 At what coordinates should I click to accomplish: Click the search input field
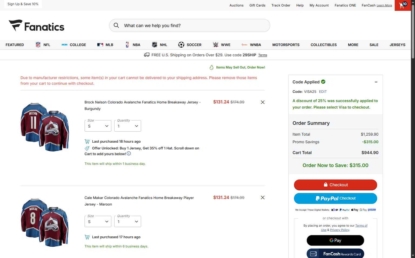[x=190, y=25]
